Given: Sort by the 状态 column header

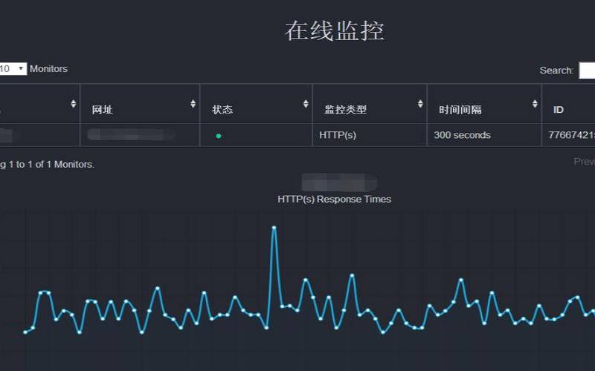Looking at the screenshot, I should pyautogui.click(x=256, y=104).
